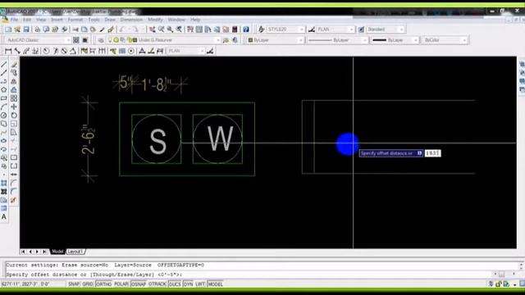
Task: Select the Zoom realtime magnifier
Action: [x=161, y=29]
